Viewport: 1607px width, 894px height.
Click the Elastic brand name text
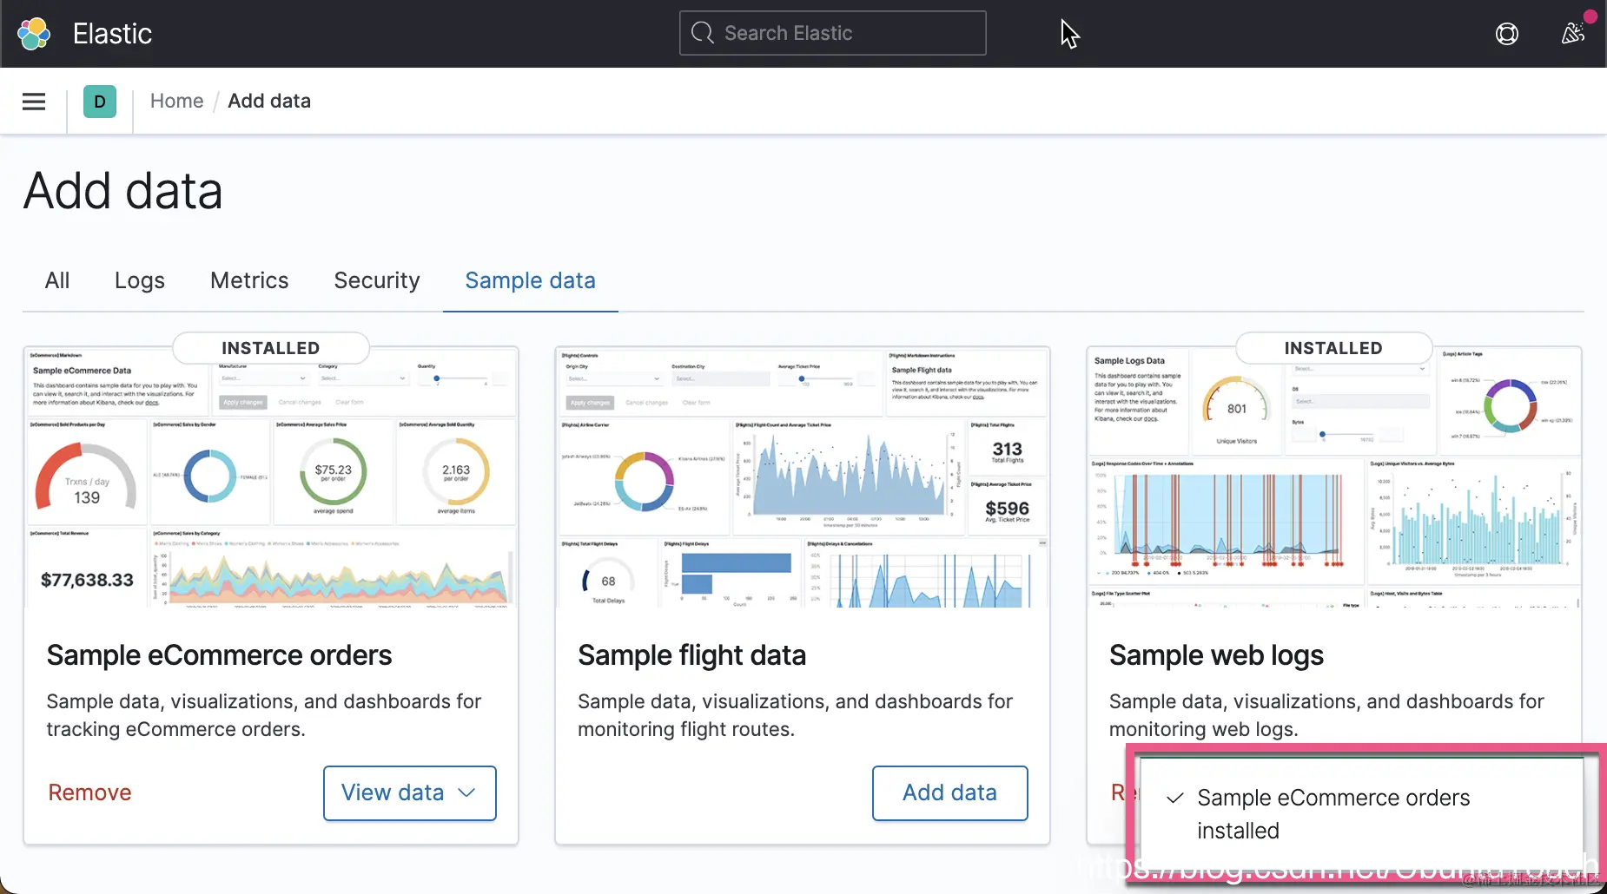(113, 34)
